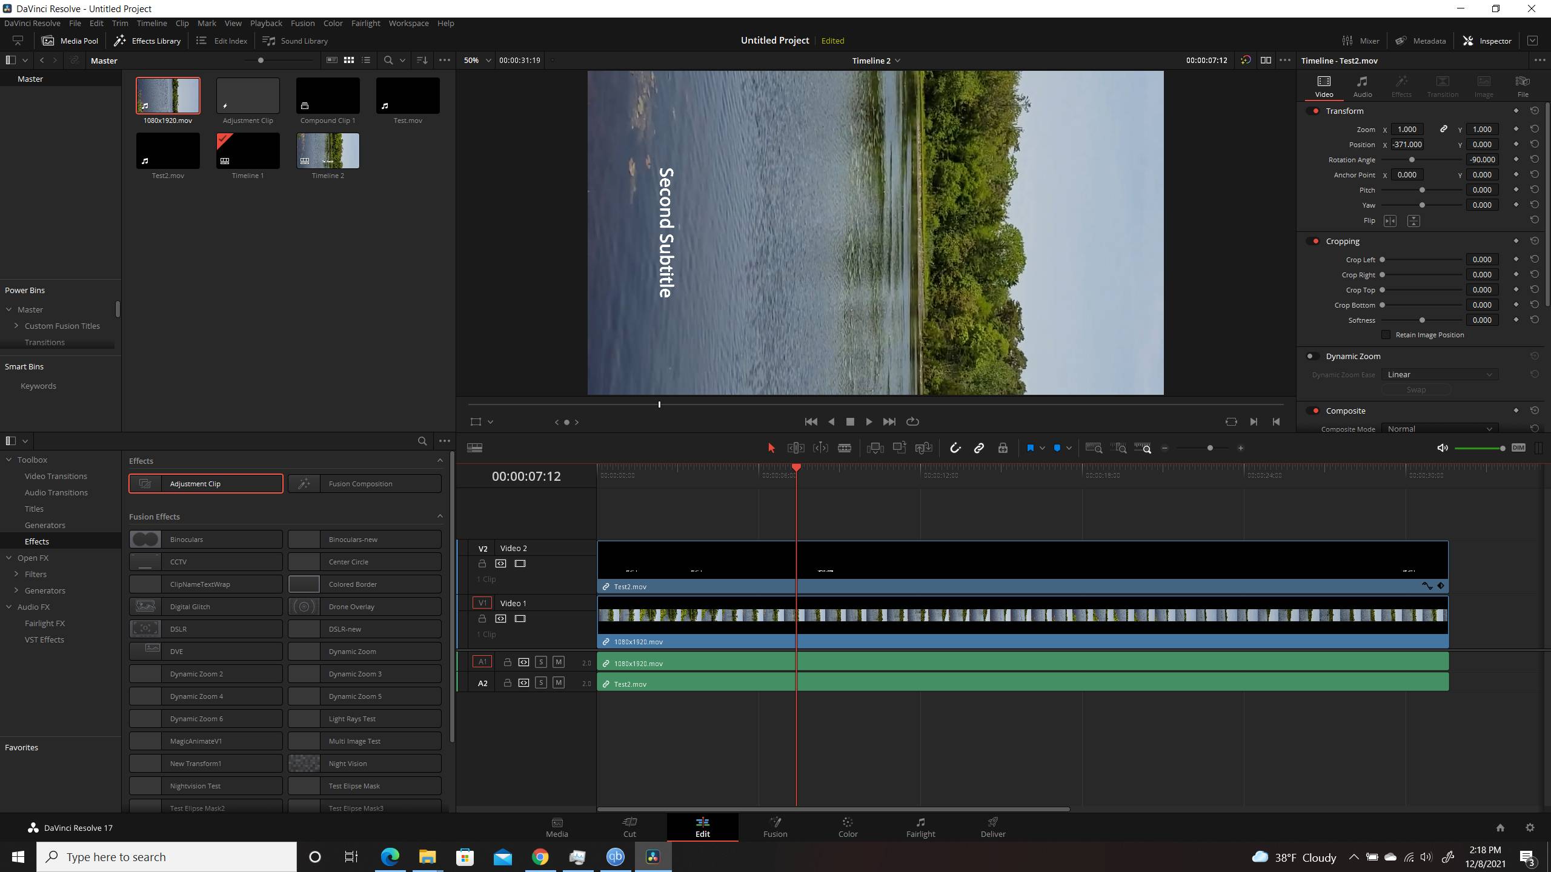The image size is (1551, 872).
Task: Switch to Inspector Audio tab
Action: (x=1363, y=87)
